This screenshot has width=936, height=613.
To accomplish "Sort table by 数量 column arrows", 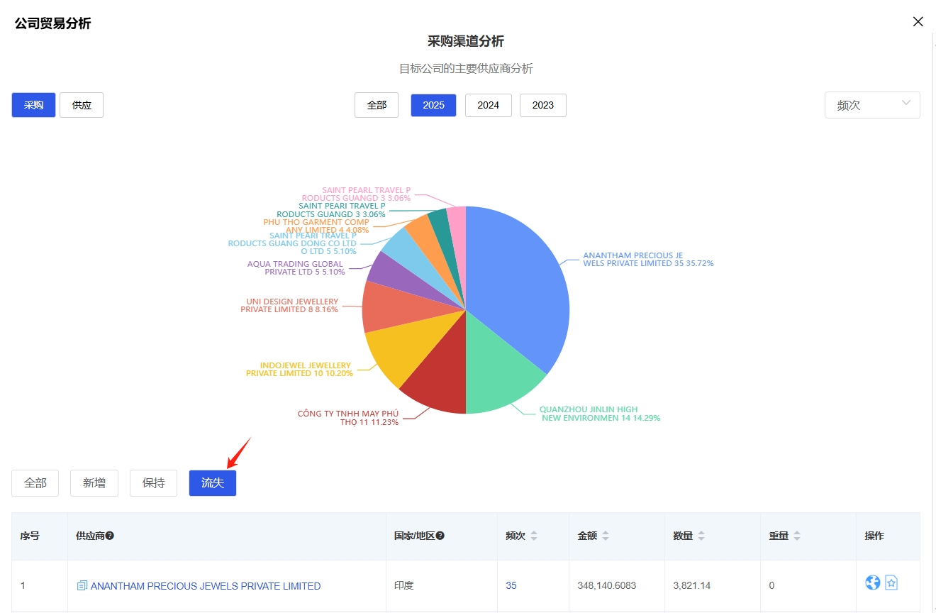I will pyautogui.click(x=701, y=536).
